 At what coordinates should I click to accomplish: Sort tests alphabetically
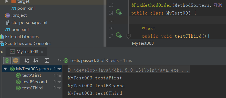click(x=27, y=61)
